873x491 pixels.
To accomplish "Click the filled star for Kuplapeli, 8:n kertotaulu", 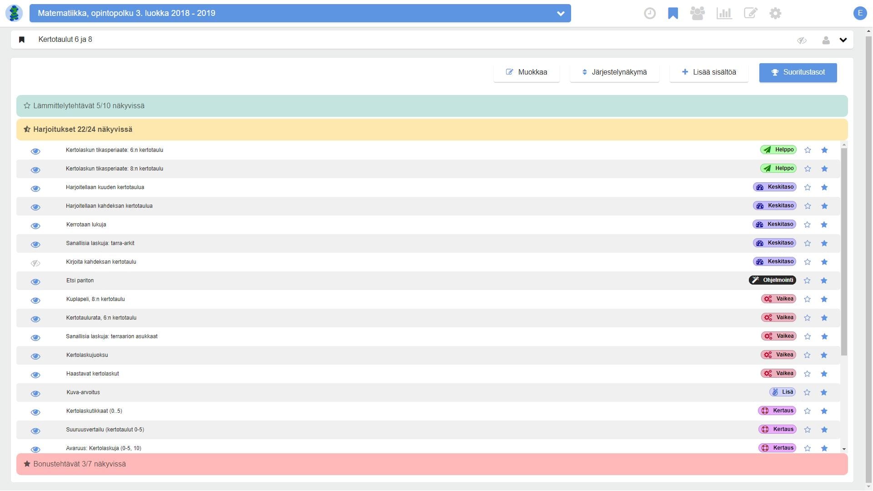I will coord(824,299).
